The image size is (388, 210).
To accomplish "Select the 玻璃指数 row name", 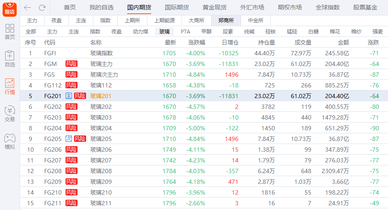I will (101, 53).
